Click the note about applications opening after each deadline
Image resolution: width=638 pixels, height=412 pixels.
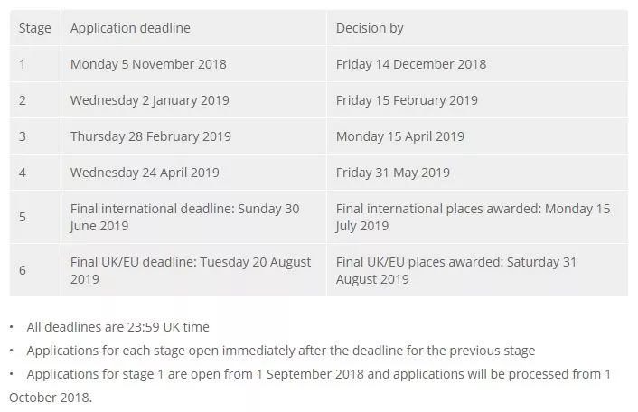[x=280, y=351]
